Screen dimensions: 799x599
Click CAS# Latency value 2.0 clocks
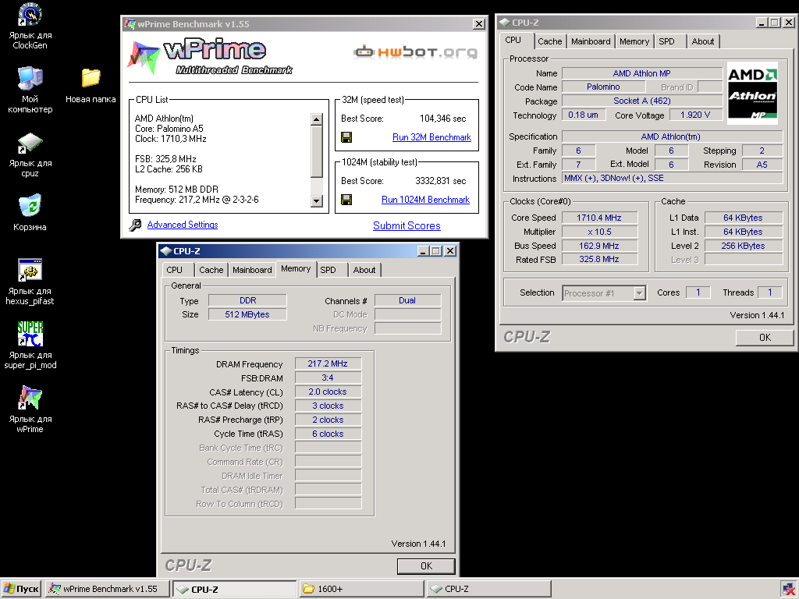pos(328,392)
